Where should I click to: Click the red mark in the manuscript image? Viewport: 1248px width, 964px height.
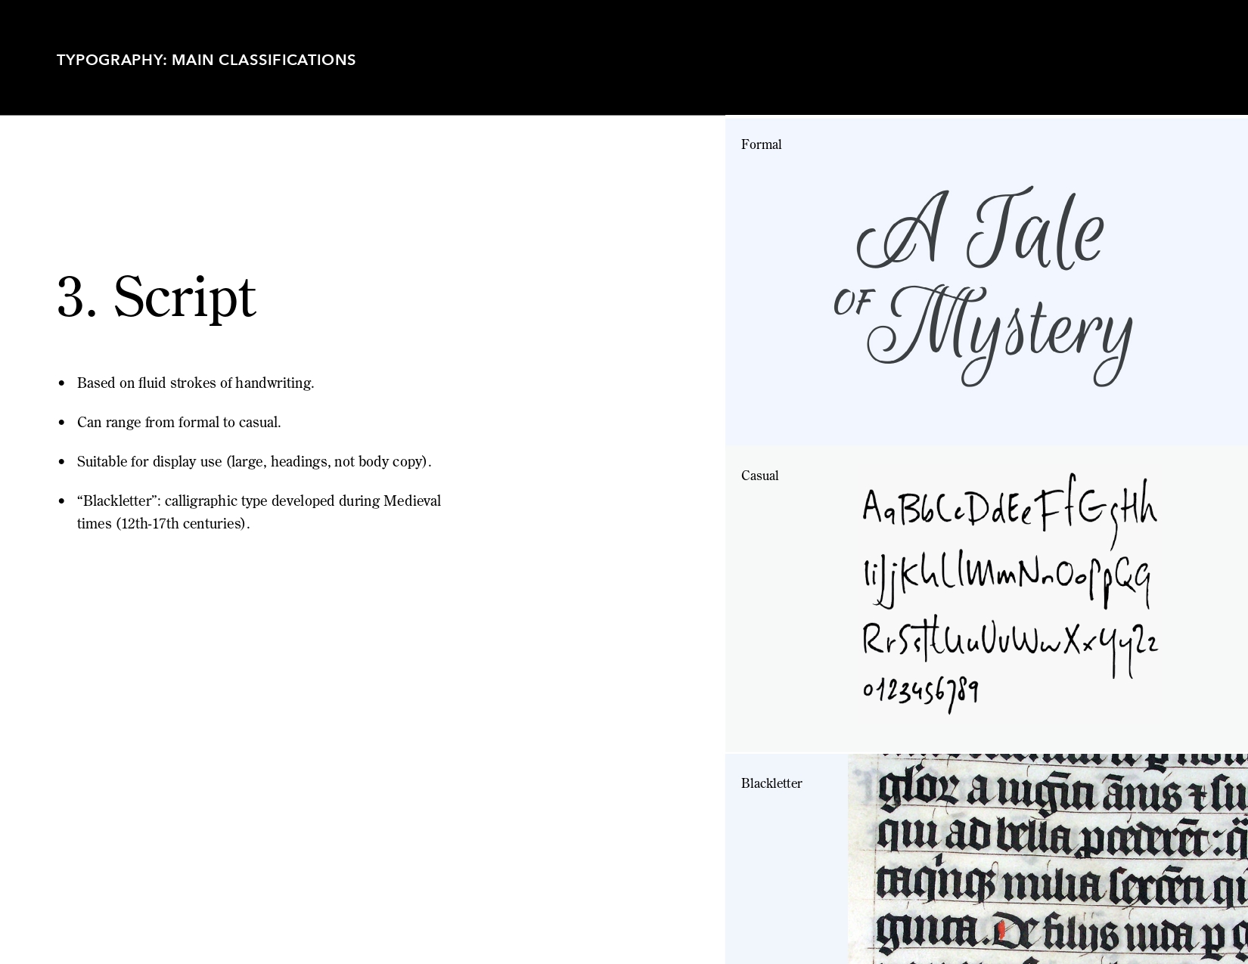coord(1000,930)
